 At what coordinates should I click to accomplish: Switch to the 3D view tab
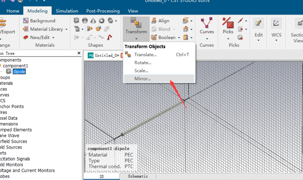point(102,176)
